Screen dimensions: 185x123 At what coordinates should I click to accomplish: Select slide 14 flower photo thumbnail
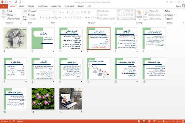pyautogui.click(x=43, y=99)
